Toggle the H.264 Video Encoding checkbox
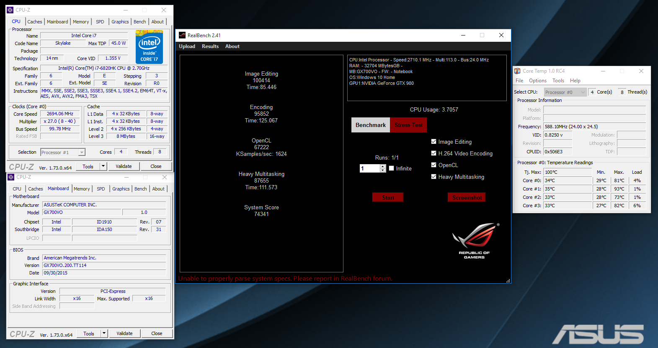The height and width of the screenshot is (348, 658). (x=434, y=153)
